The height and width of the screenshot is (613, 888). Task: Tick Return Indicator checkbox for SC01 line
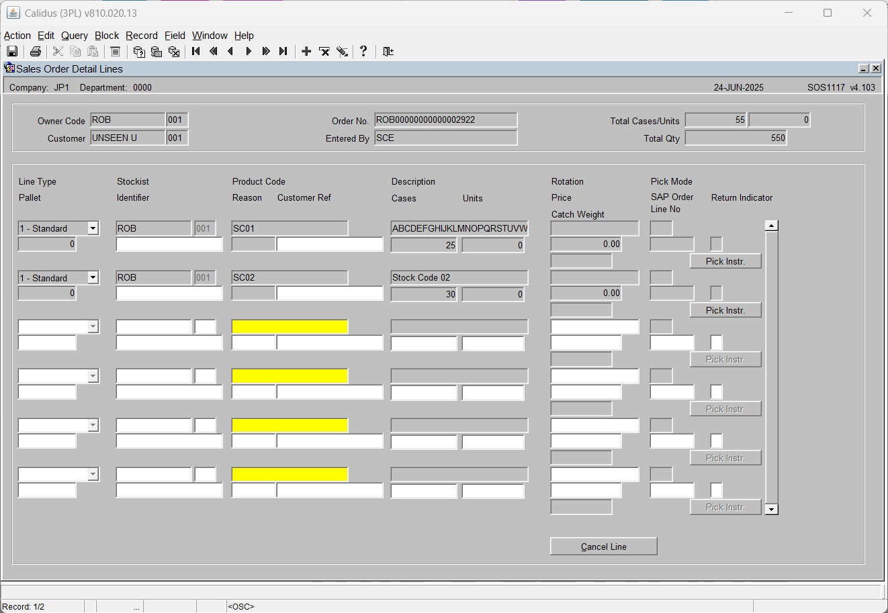click(717, 244)
